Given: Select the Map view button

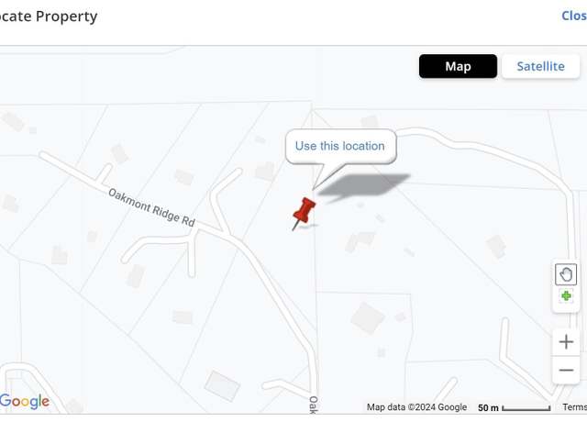Looking at the screenshot, I should click(458, 66).
